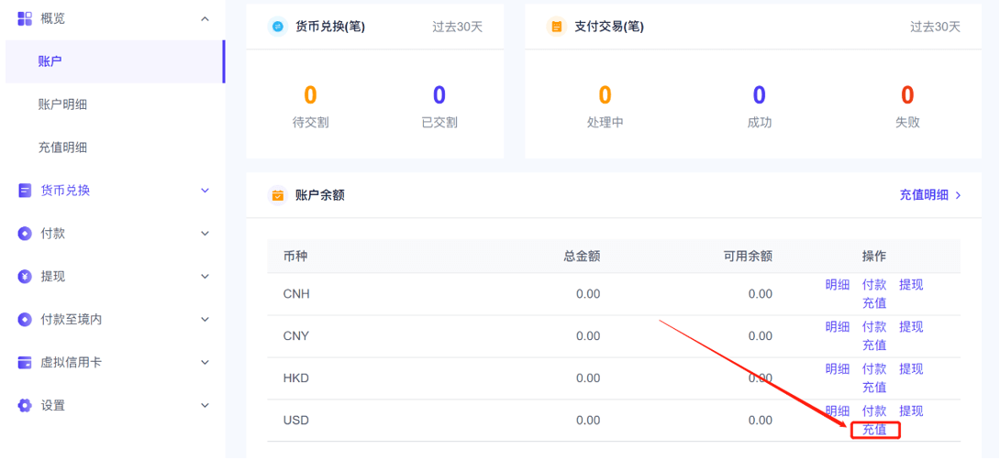Click 过去30天 in the 支付交易 card
Viewport: 1000px width, 460px height.
click(935, 27)
